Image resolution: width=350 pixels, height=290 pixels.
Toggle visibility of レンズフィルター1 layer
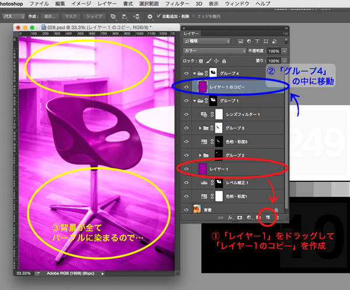[187, 113]
